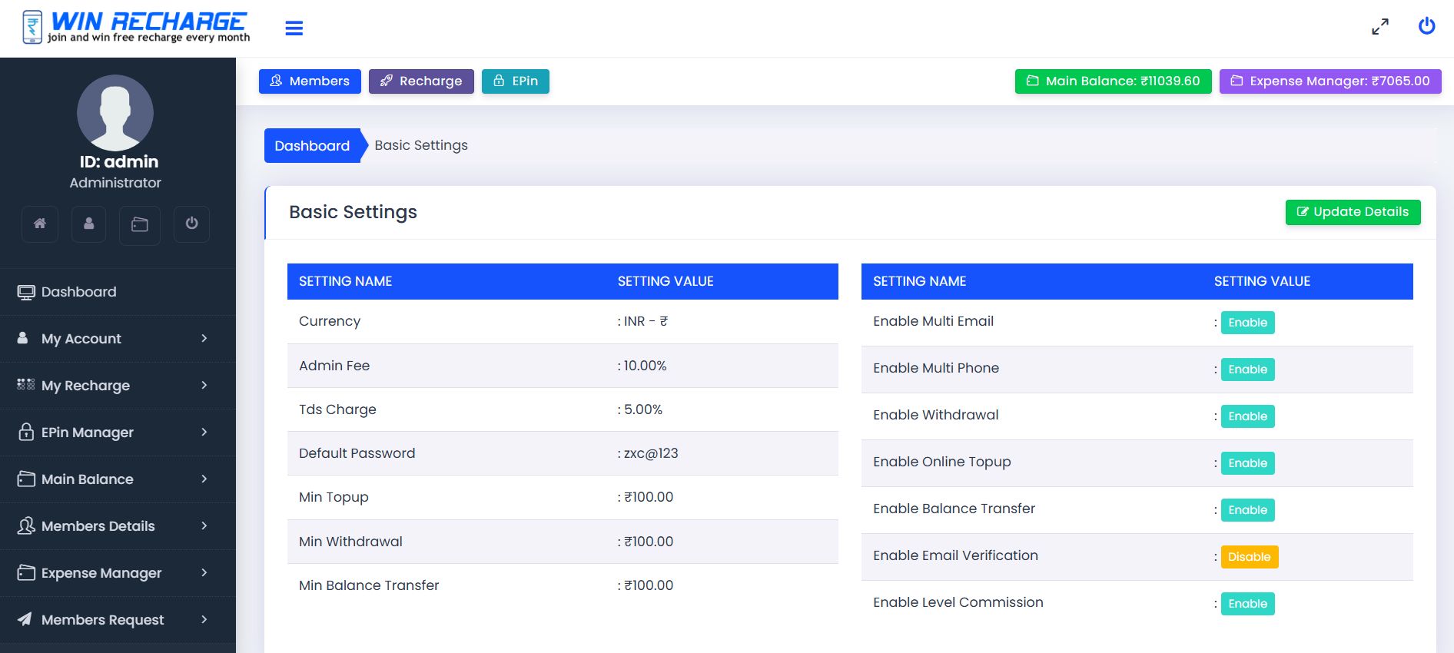Click the Win Recharge logo
The image size is (1454, 653).
click(136, 28)
